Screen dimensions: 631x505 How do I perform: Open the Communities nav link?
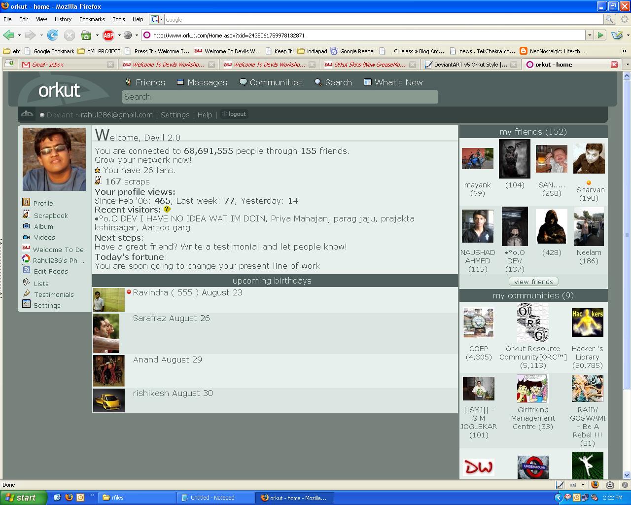[271, 82]
